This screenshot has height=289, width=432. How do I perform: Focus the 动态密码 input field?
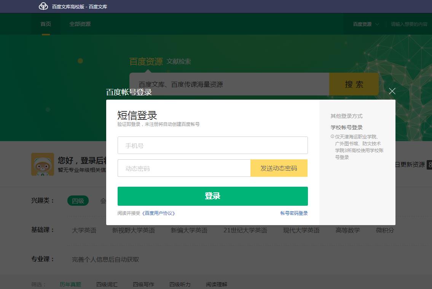coord(184,168)
